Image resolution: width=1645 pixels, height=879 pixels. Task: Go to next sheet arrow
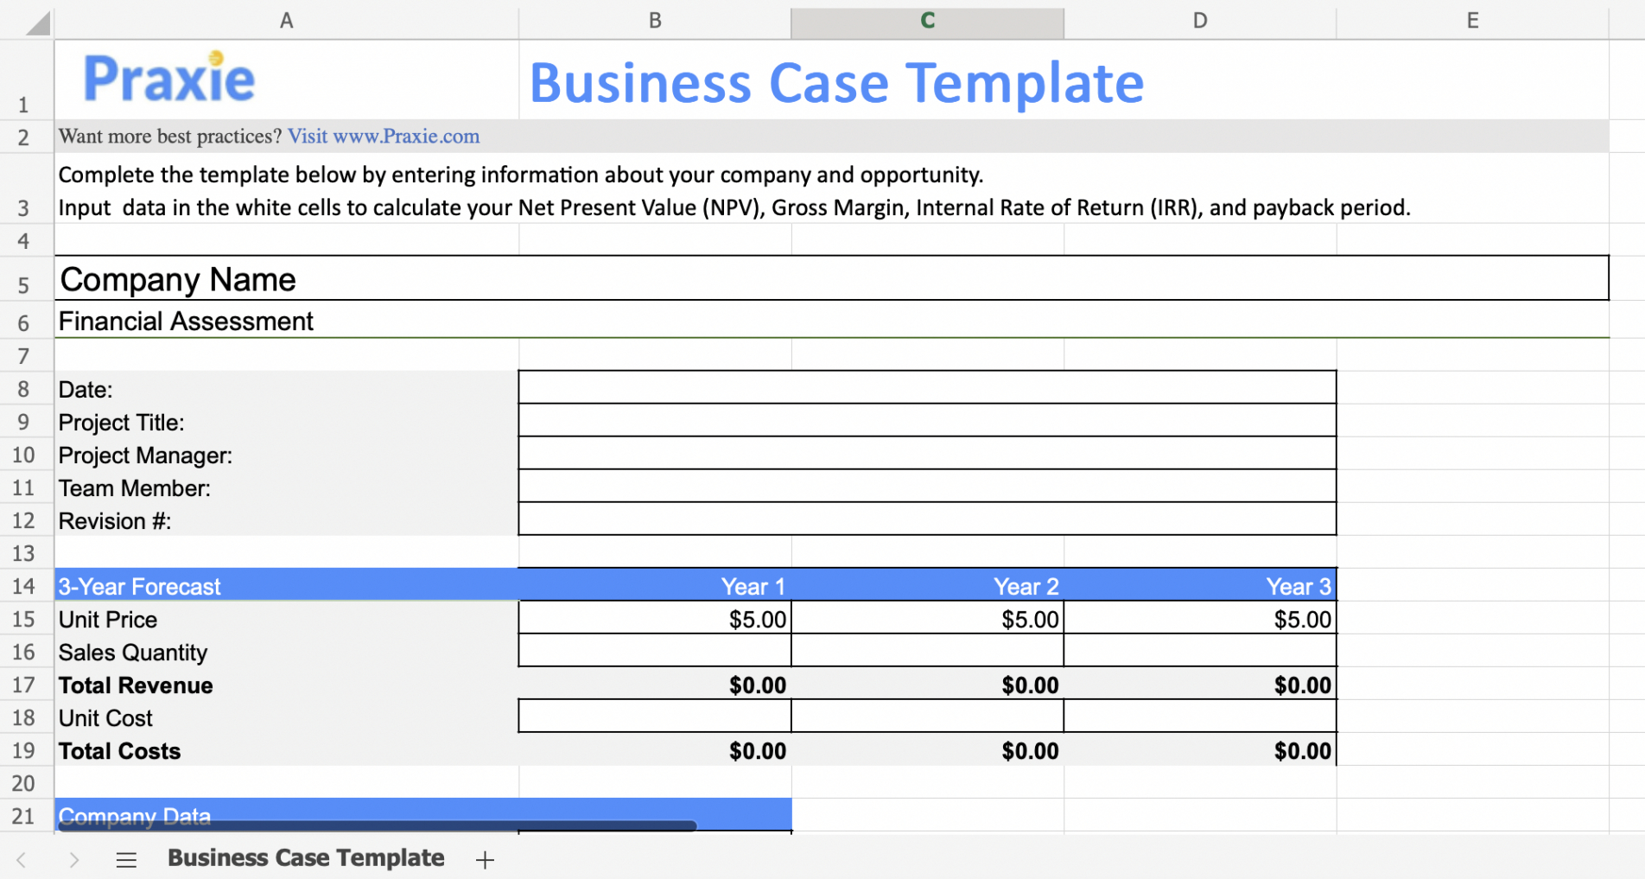(x=74, y=859)
